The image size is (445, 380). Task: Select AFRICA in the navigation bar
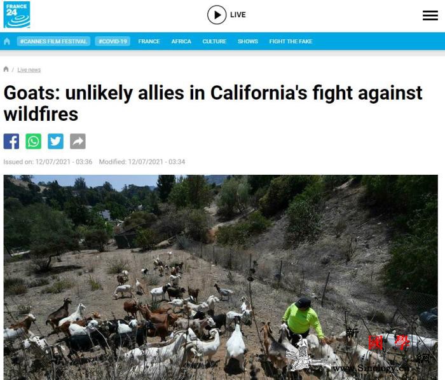click(181, 41)
